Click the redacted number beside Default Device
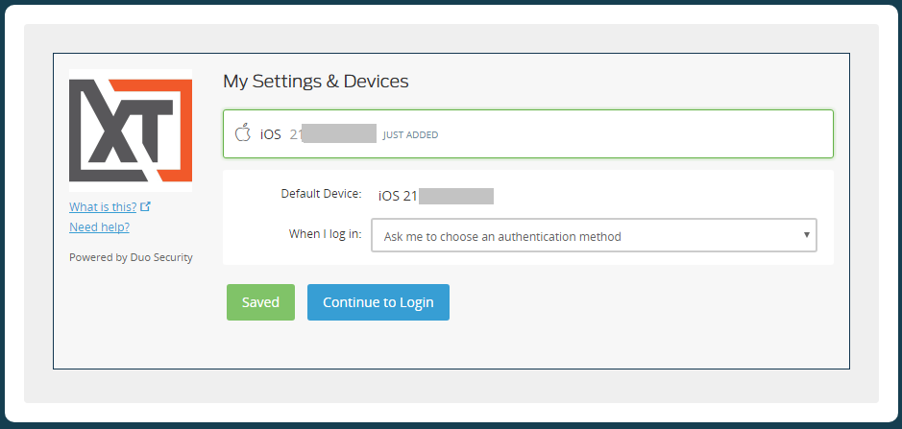Image resolution: width=902 pixels, height=429 pixels. 455,196
